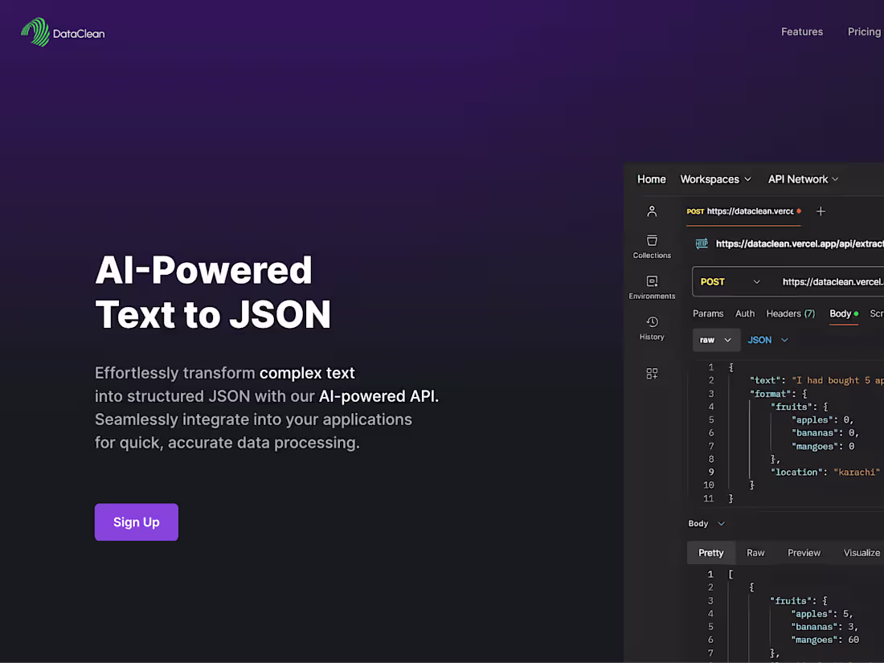Expand the response Body chevron

coord(721,524)
